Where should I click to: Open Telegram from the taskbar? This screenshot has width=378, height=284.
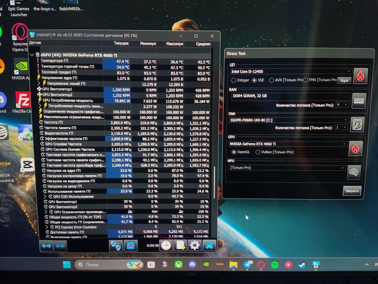tap(247, 265)
